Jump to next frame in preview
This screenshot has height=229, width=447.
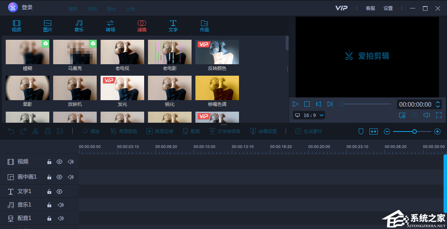coord(330,104)
